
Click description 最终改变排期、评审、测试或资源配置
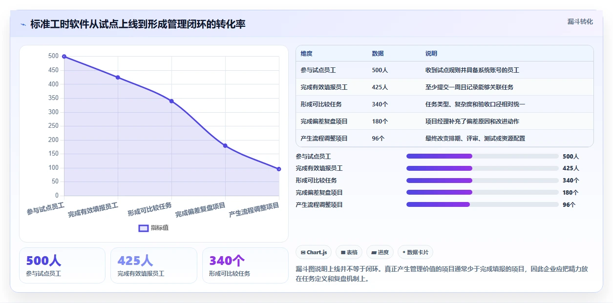pos(475,139)
